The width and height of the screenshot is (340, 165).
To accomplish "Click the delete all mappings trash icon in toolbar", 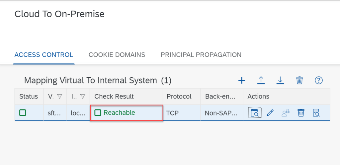I will [x=299, y=80].
